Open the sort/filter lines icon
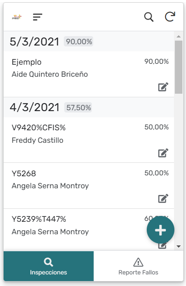186x286 pixels. [37, 17]
